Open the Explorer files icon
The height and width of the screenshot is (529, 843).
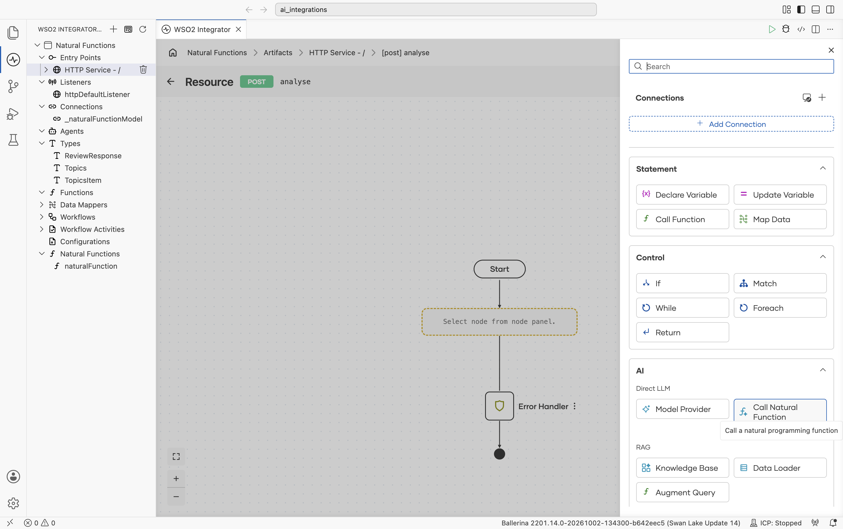tap(13, 33)
